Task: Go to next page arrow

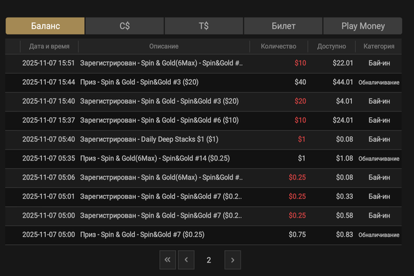Action: 233,260
